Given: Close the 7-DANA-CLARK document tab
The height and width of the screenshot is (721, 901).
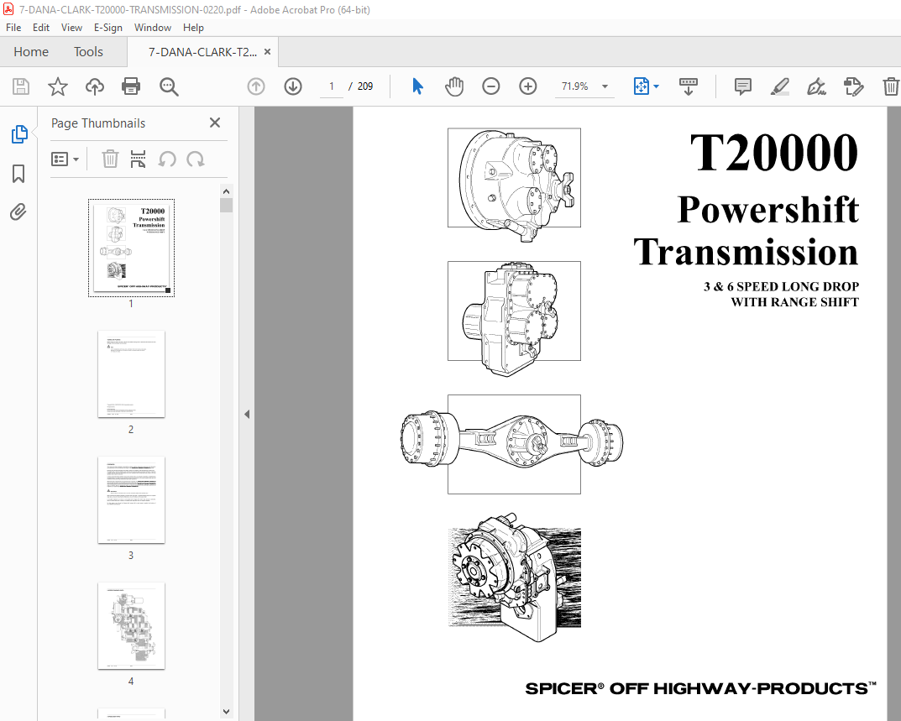Looking at the screenshot, I should [x=267, y=52].
